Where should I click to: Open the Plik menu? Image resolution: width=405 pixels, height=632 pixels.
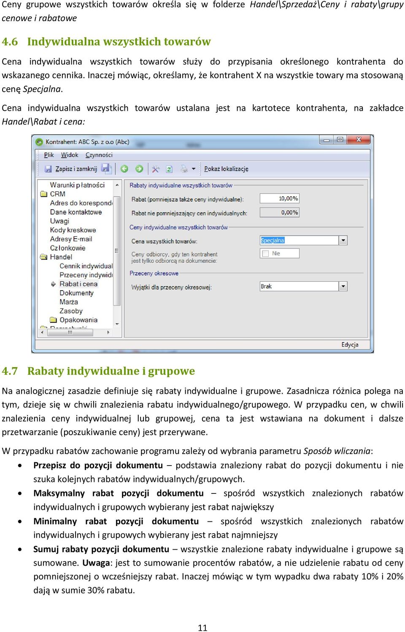coord(49,155)
